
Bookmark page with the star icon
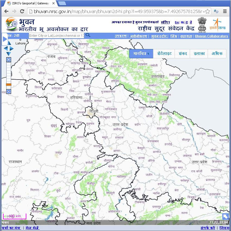tap(207, 11)
